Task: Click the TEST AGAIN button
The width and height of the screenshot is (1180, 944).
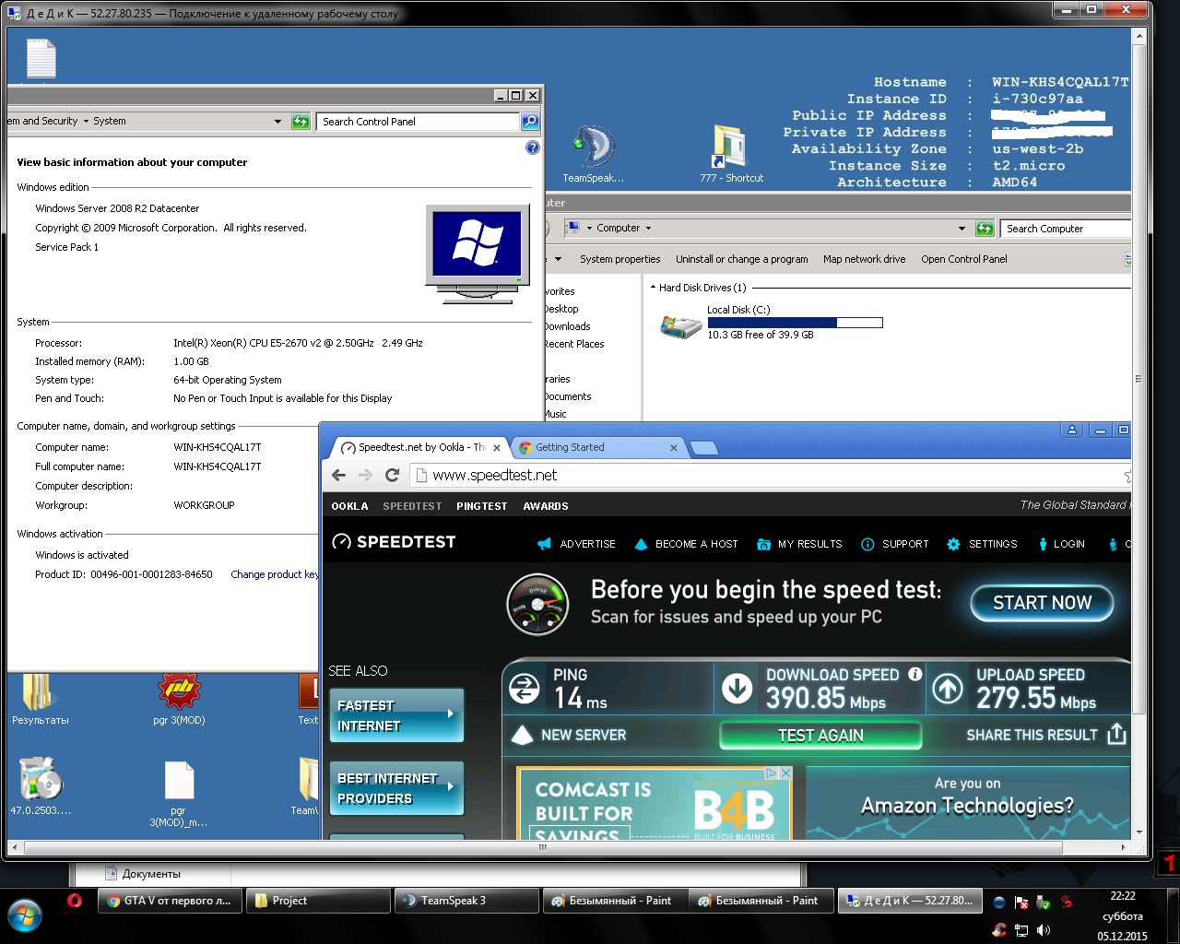Action: coord(820,735)
